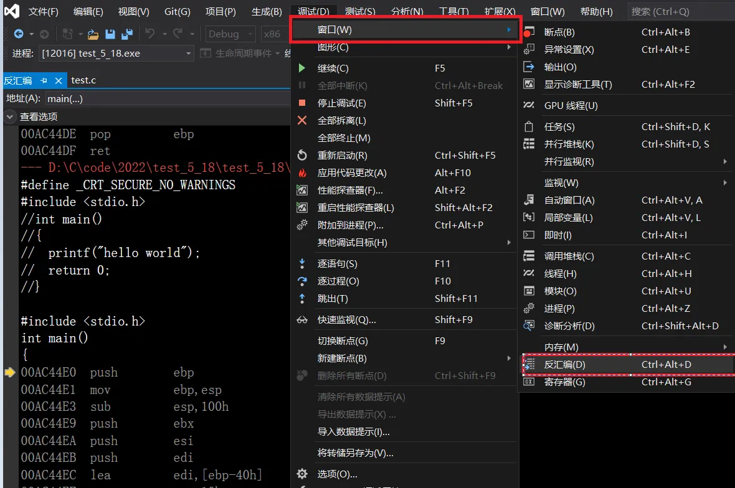735x488 pixels.
Task: Open 自动窗口(A) entry
Action: point(627,200)
